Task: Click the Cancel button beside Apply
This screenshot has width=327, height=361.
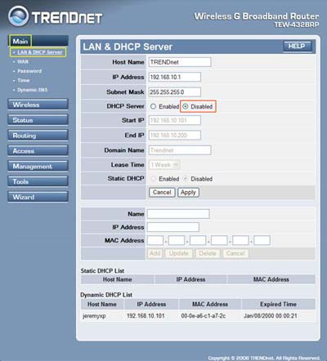Action: 162,192
